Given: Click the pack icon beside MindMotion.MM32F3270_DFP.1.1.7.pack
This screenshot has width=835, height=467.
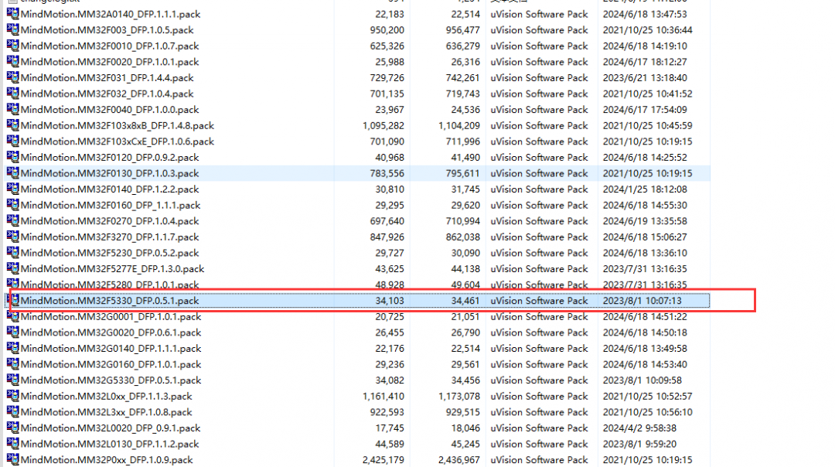Looking at the screenshot, I should click(x=13, y=237).
